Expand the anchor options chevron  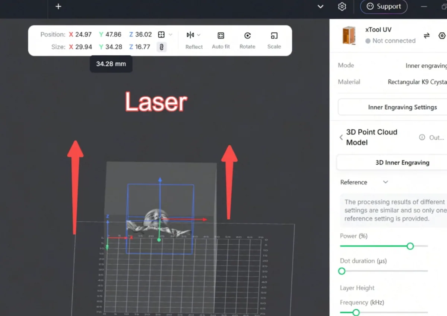point(171,35)
